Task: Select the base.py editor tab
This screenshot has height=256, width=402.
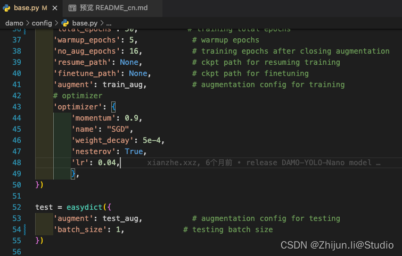Action: coord(31,8)
